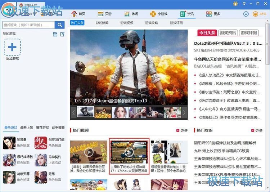
Task: Open B站LOL战队亮相 sub-headline
Action: pyautogui.click(x=226, y=66)
